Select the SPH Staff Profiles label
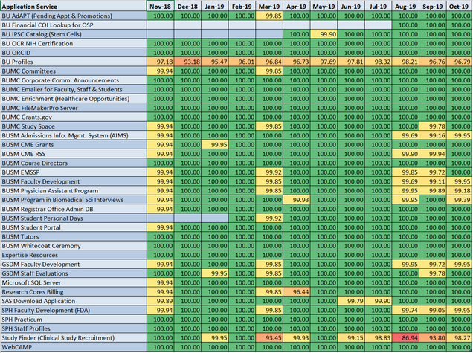This screenshot has width=473, height=353. coord(74,328)
